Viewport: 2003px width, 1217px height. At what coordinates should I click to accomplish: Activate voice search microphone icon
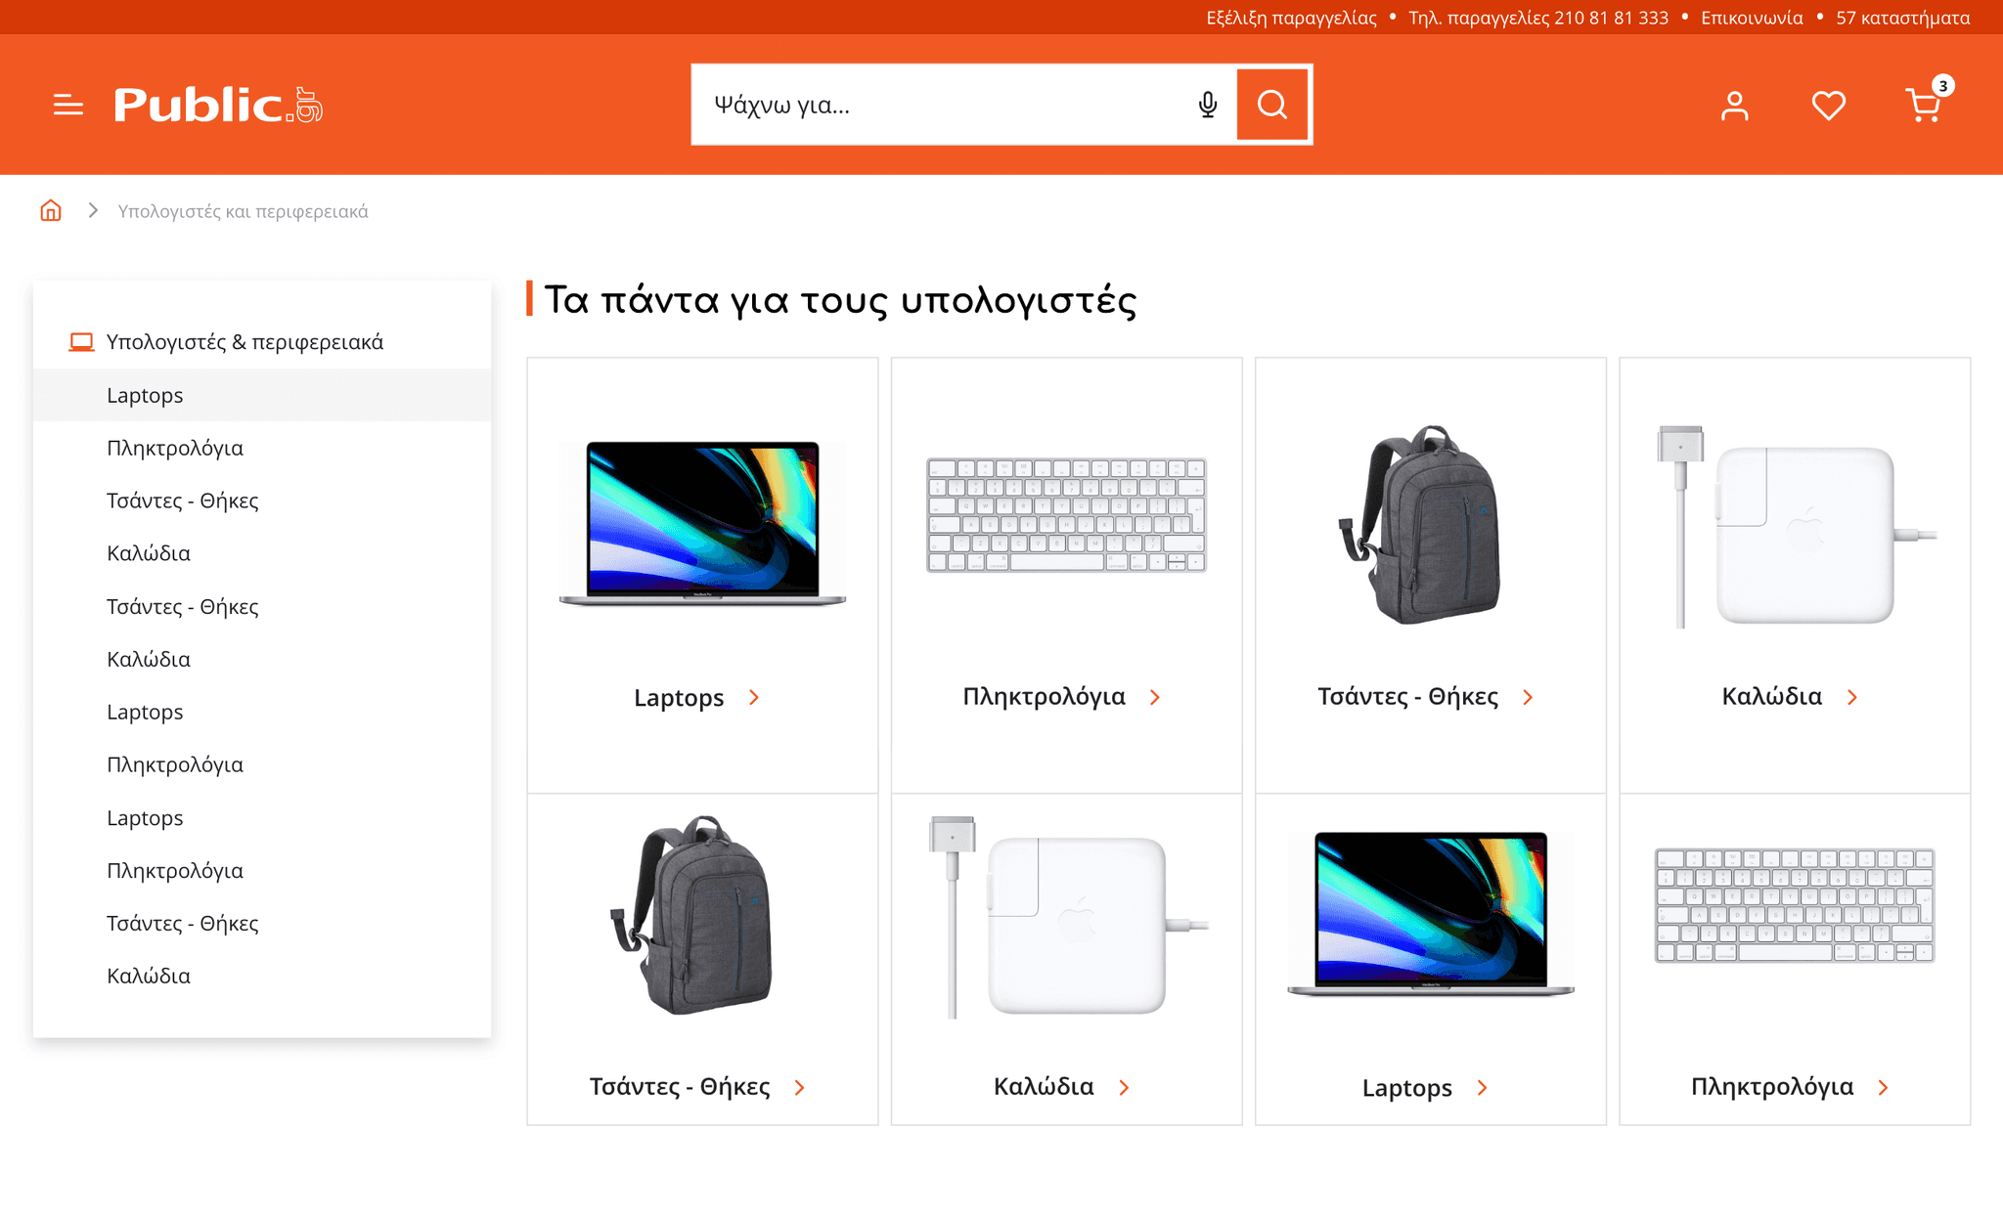coord(1208,105)
